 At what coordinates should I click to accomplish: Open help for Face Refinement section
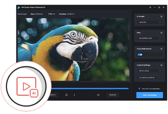(161, 49)
